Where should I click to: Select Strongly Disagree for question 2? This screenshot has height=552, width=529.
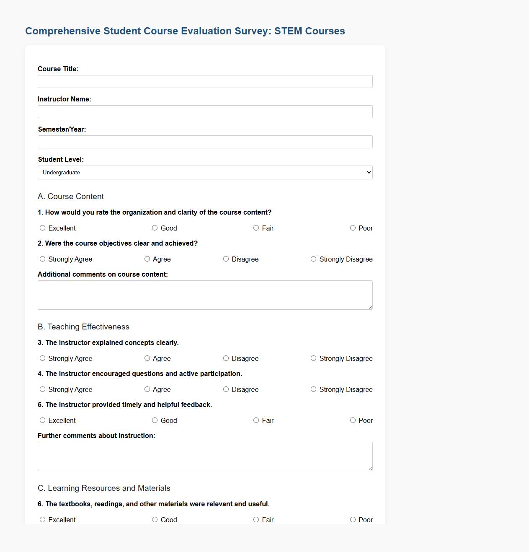(x=313, y=259)
